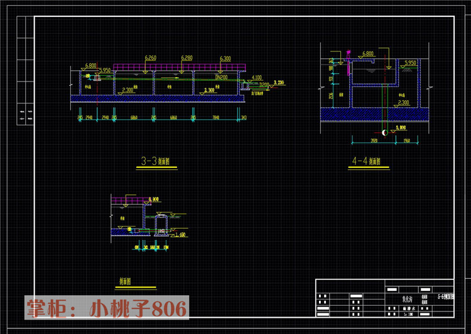Click the 6.280 elevation marker
Viewport: 471px width, 334px height.
187,58
